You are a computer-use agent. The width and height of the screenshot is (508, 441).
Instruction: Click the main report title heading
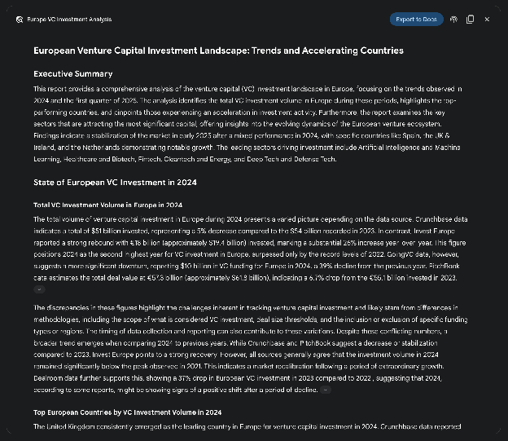coord(218,51)
